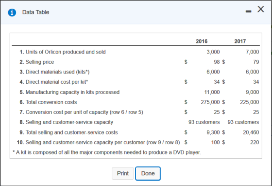Click the 7,000 units value for 2017

point(252,52)
